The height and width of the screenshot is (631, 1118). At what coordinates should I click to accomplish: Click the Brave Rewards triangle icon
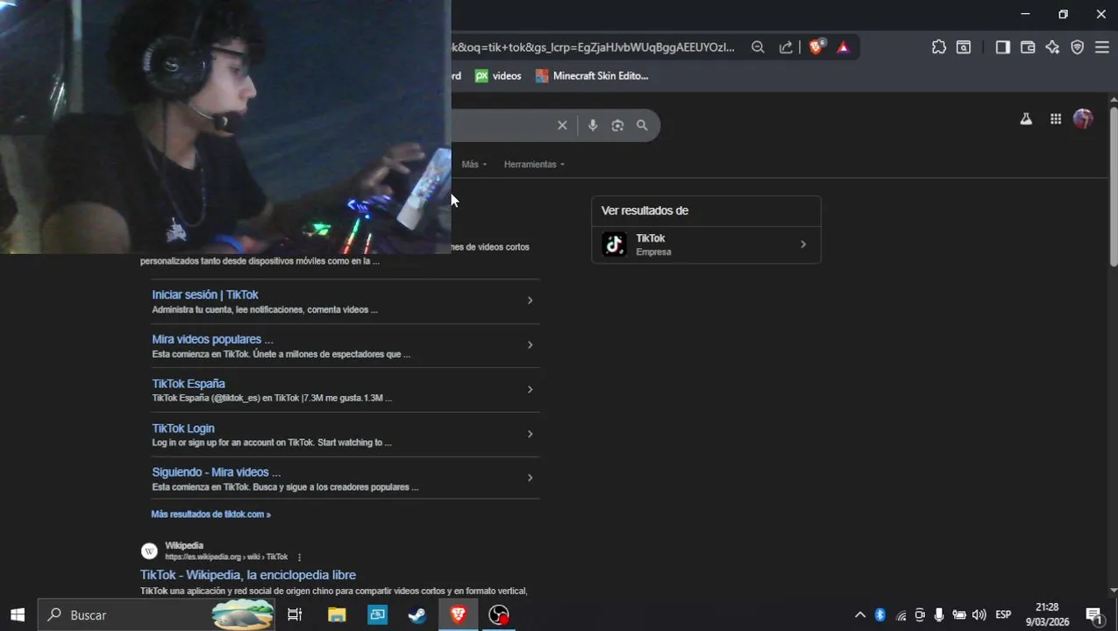click(x=844, y=47)
